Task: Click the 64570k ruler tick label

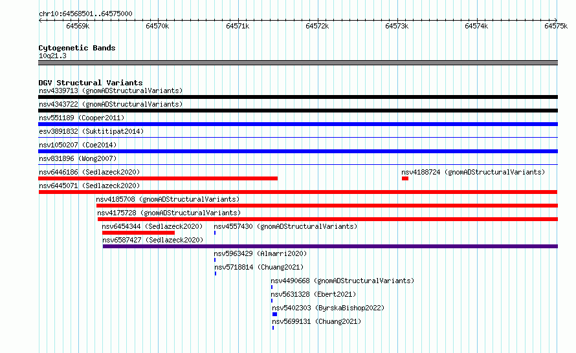Action: (x=157, y=26)
